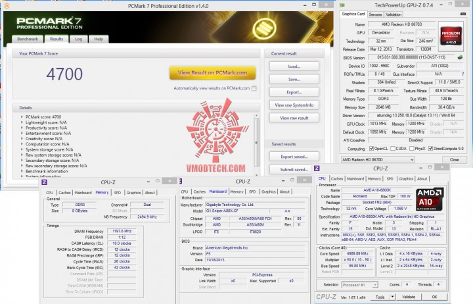Click the Close button in GPU-Z

454,159
